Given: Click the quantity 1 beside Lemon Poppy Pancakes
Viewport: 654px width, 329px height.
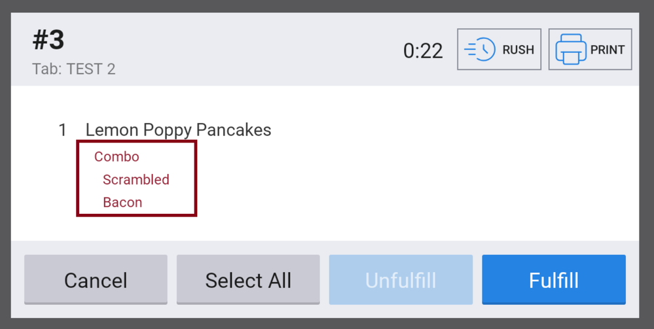Looking at the screenshot, I should pyautogui.click(x=62, y=130).
